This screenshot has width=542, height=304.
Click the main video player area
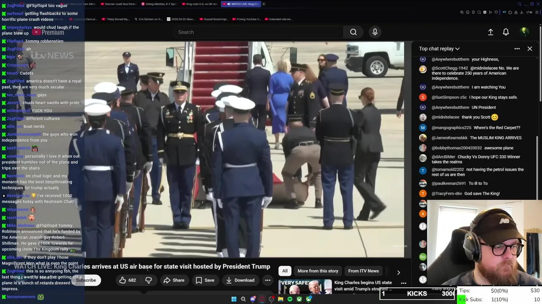point(244,149)
